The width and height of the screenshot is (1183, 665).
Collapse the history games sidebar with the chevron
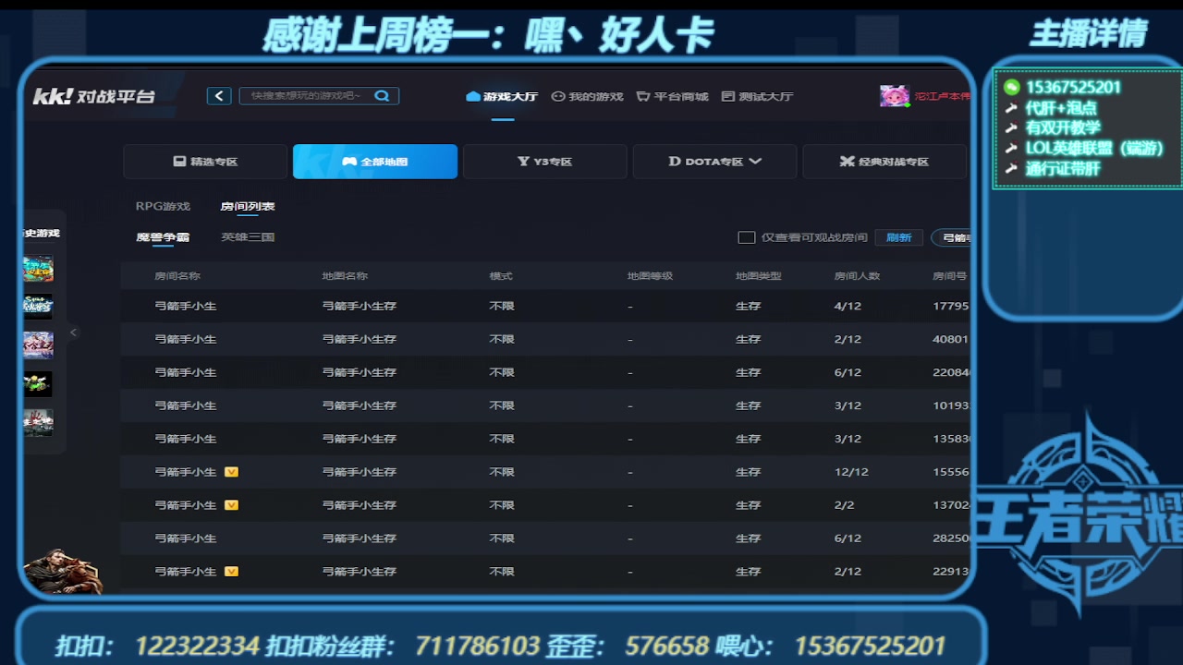(73, 332)
